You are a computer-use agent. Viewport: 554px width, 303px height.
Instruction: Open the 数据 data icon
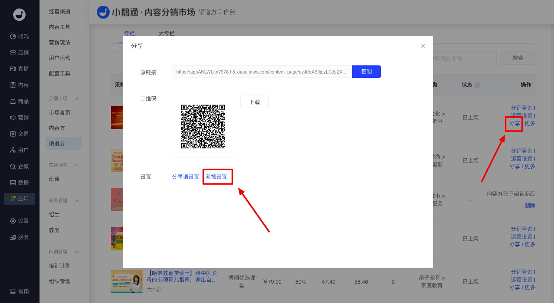pos(13,183)
